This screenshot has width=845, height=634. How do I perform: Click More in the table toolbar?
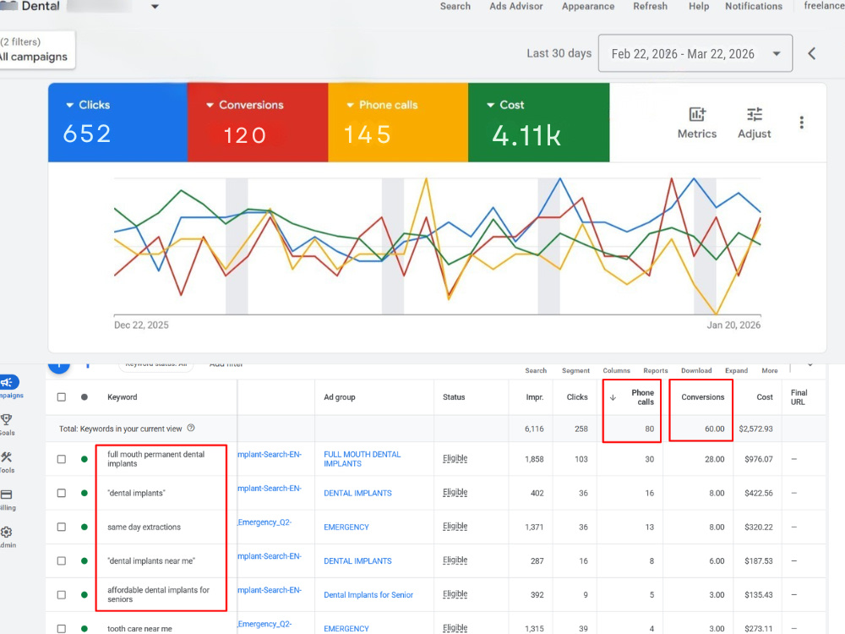tap(770, 370)
